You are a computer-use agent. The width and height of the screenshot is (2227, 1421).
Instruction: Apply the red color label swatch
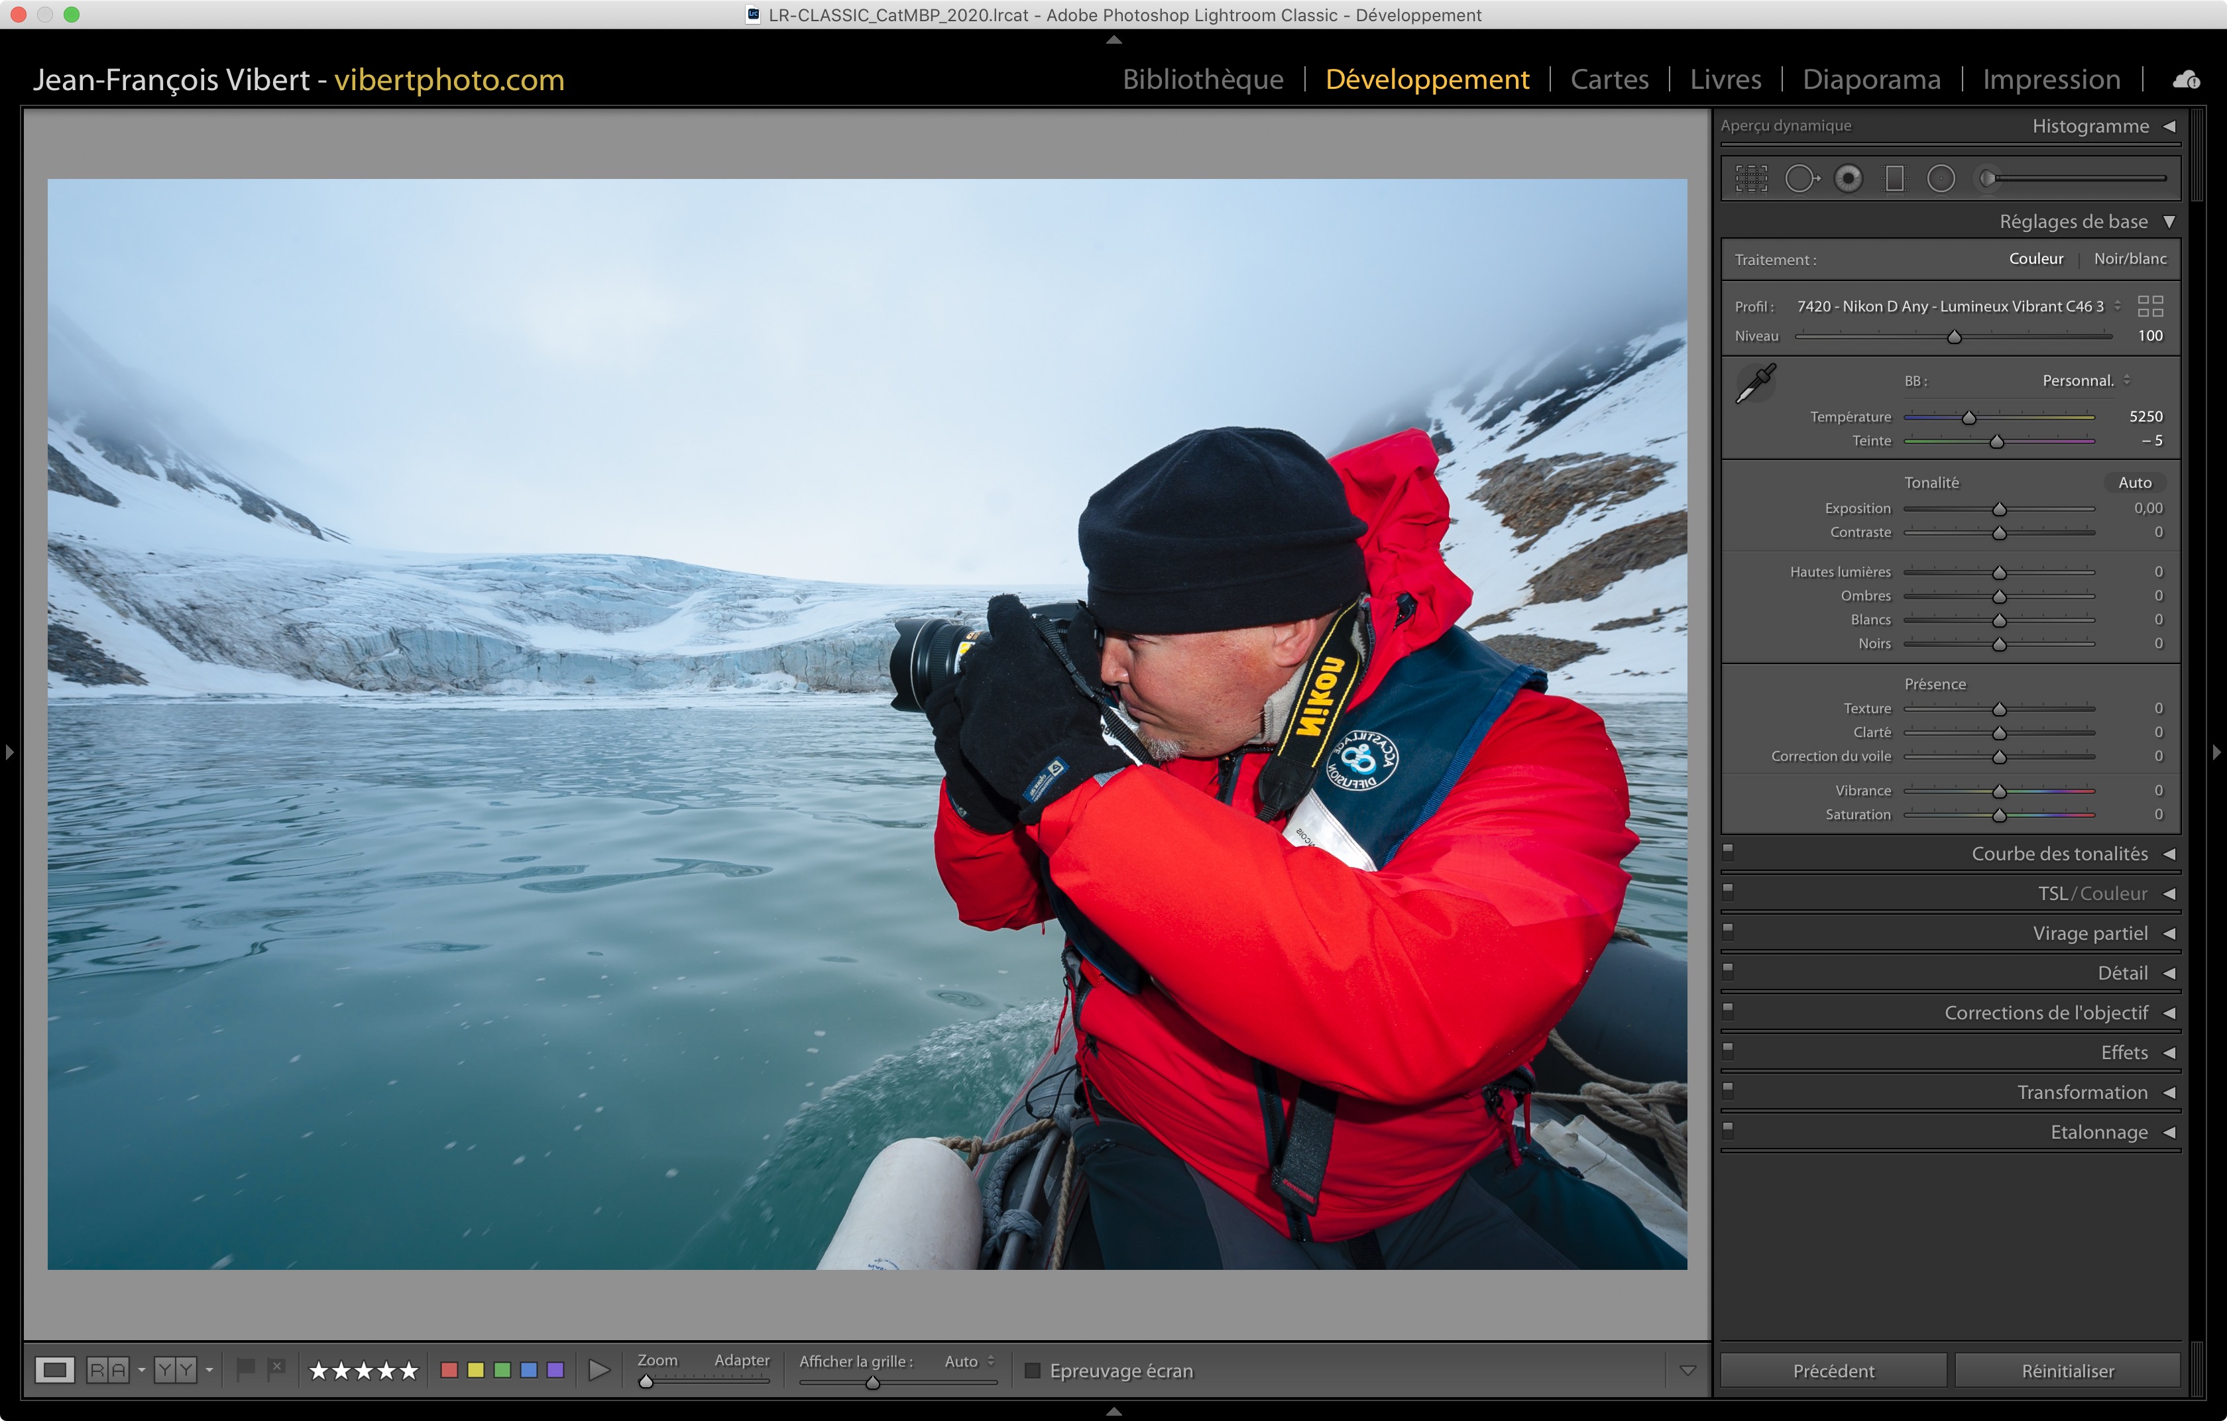[x=449, y=1370]
